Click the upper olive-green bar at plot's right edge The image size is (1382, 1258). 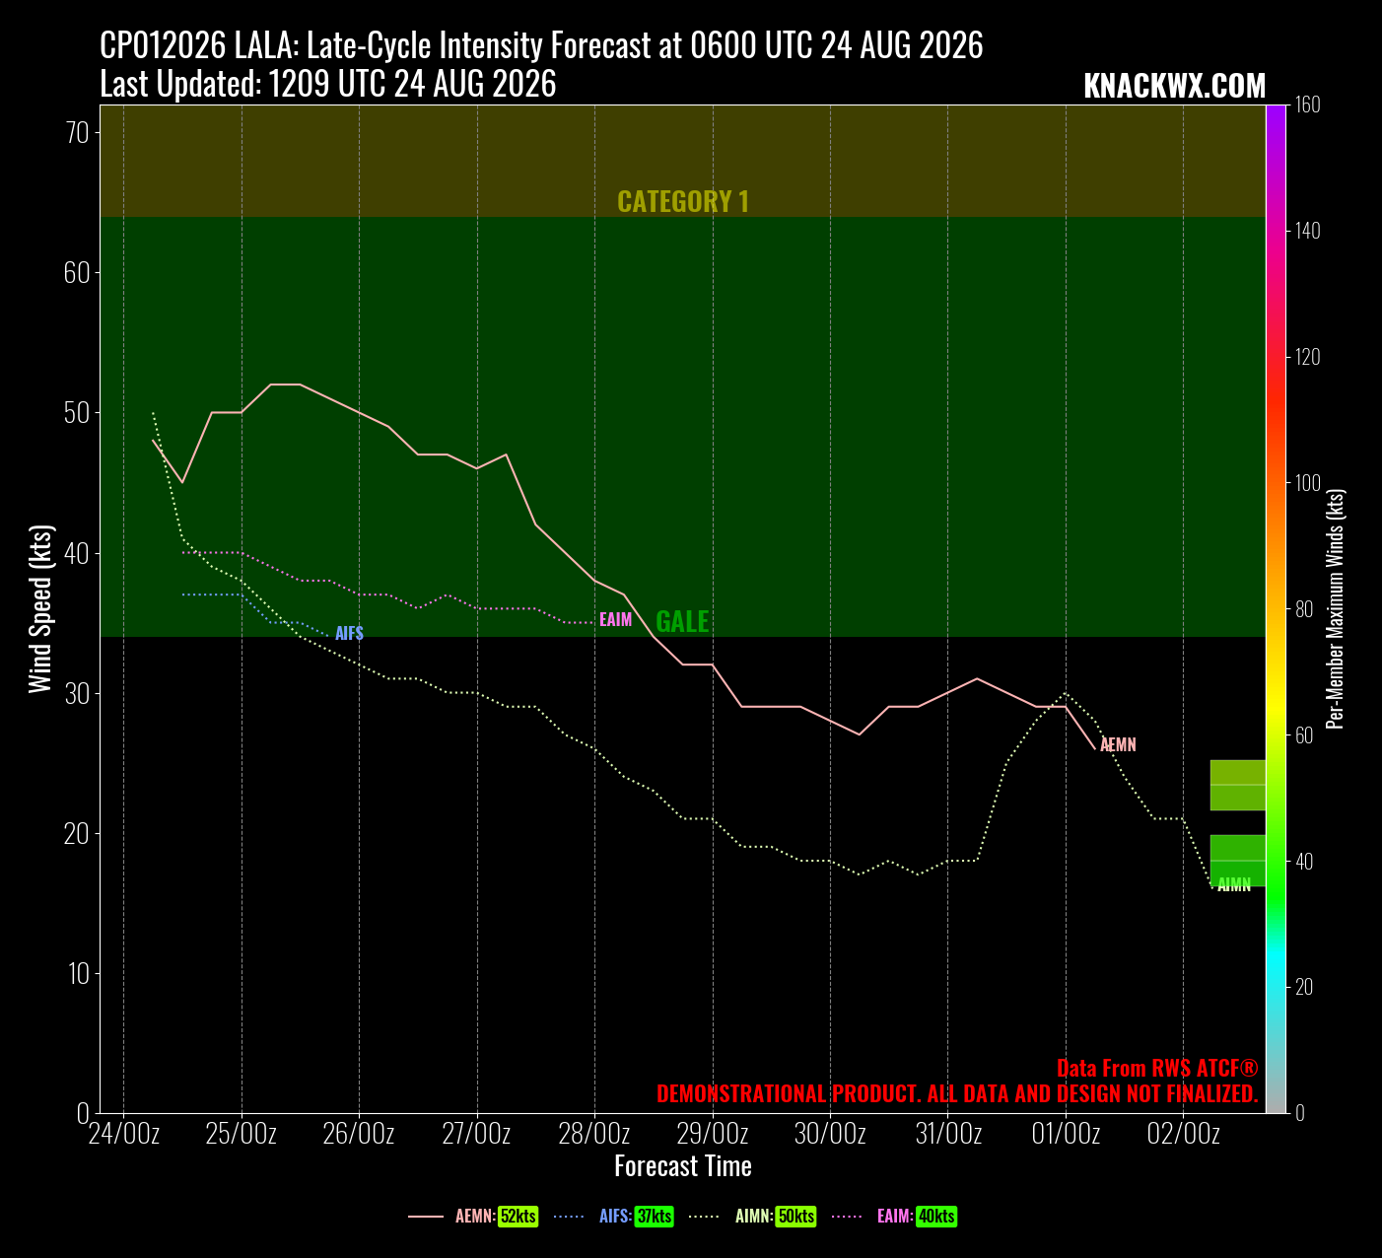(x=1238, y=785)
